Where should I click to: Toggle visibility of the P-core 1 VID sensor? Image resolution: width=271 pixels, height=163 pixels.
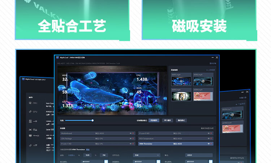pyautogui.click(x=130, y=144)
